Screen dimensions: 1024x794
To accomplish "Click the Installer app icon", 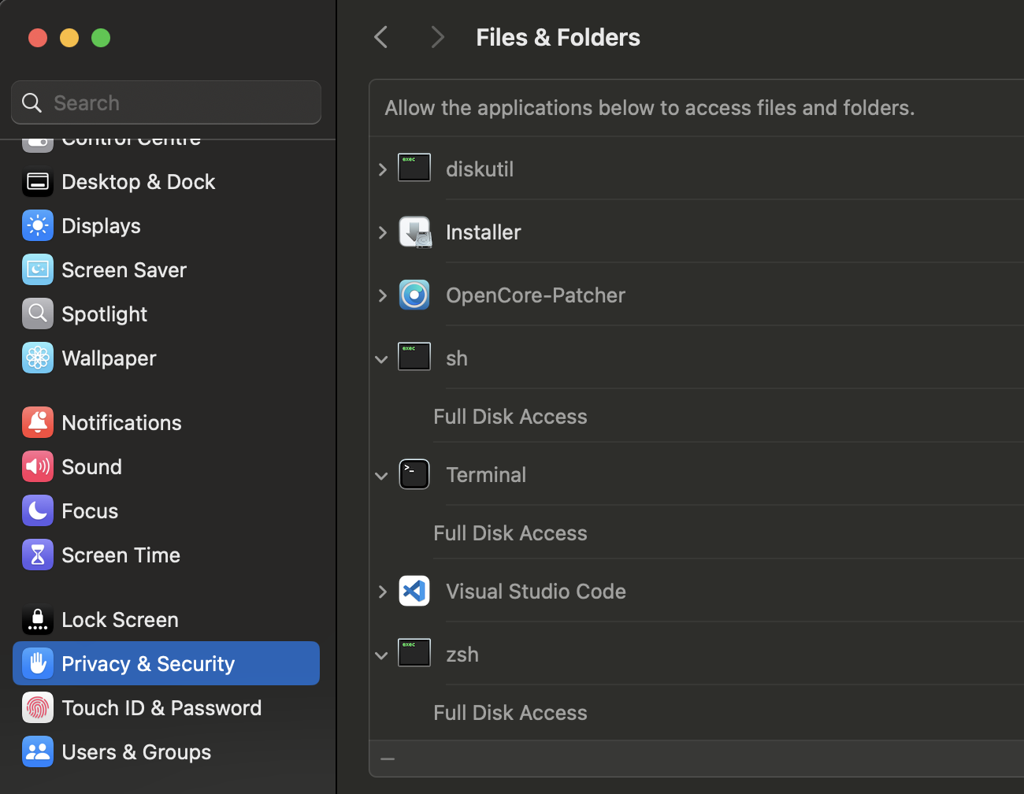I will [414, 232].
